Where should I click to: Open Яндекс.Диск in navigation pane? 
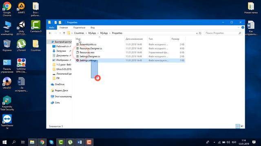point(60,90)
